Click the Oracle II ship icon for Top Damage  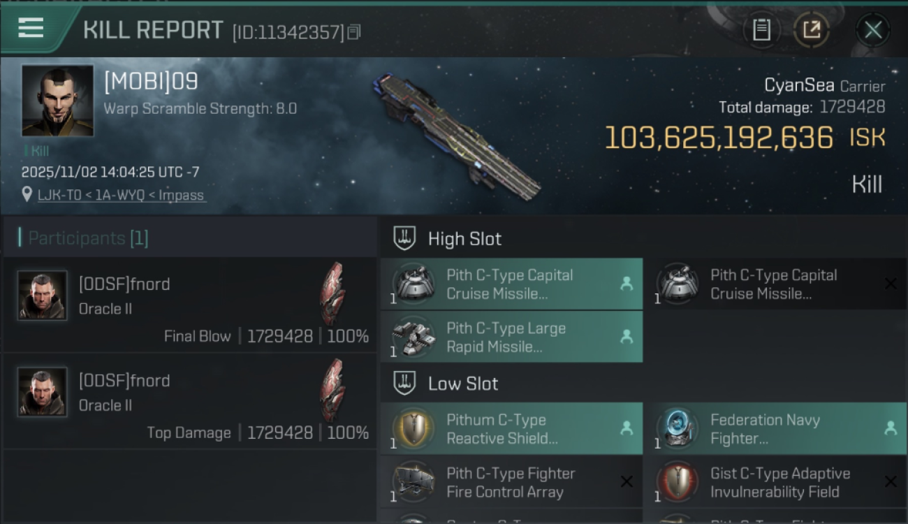tap(334, 390)
